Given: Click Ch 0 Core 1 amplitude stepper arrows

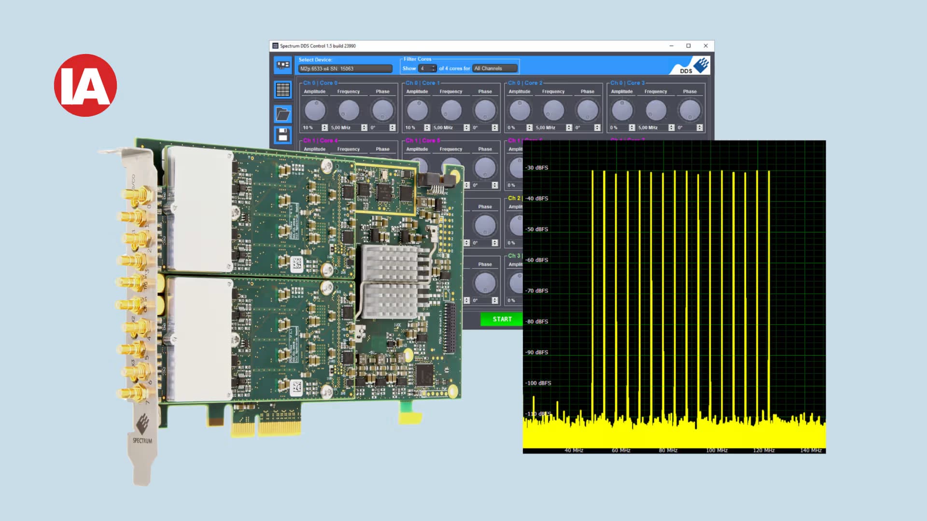Looking at the screenshot, I should click(x=427, y=128).
